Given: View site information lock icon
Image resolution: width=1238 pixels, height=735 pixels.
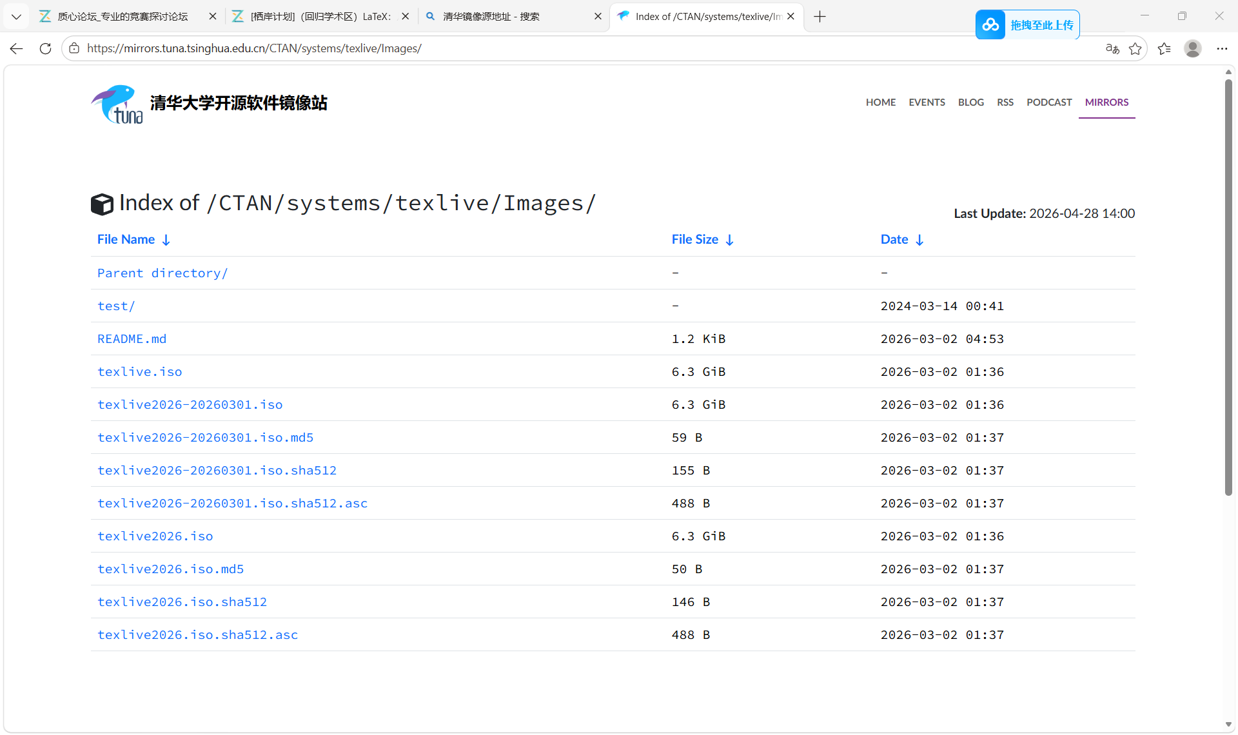Looking at the screenshot, I should (x=74, y=48).
